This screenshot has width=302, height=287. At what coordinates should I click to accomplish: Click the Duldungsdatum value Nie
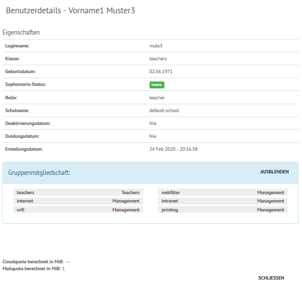[153, 136]
